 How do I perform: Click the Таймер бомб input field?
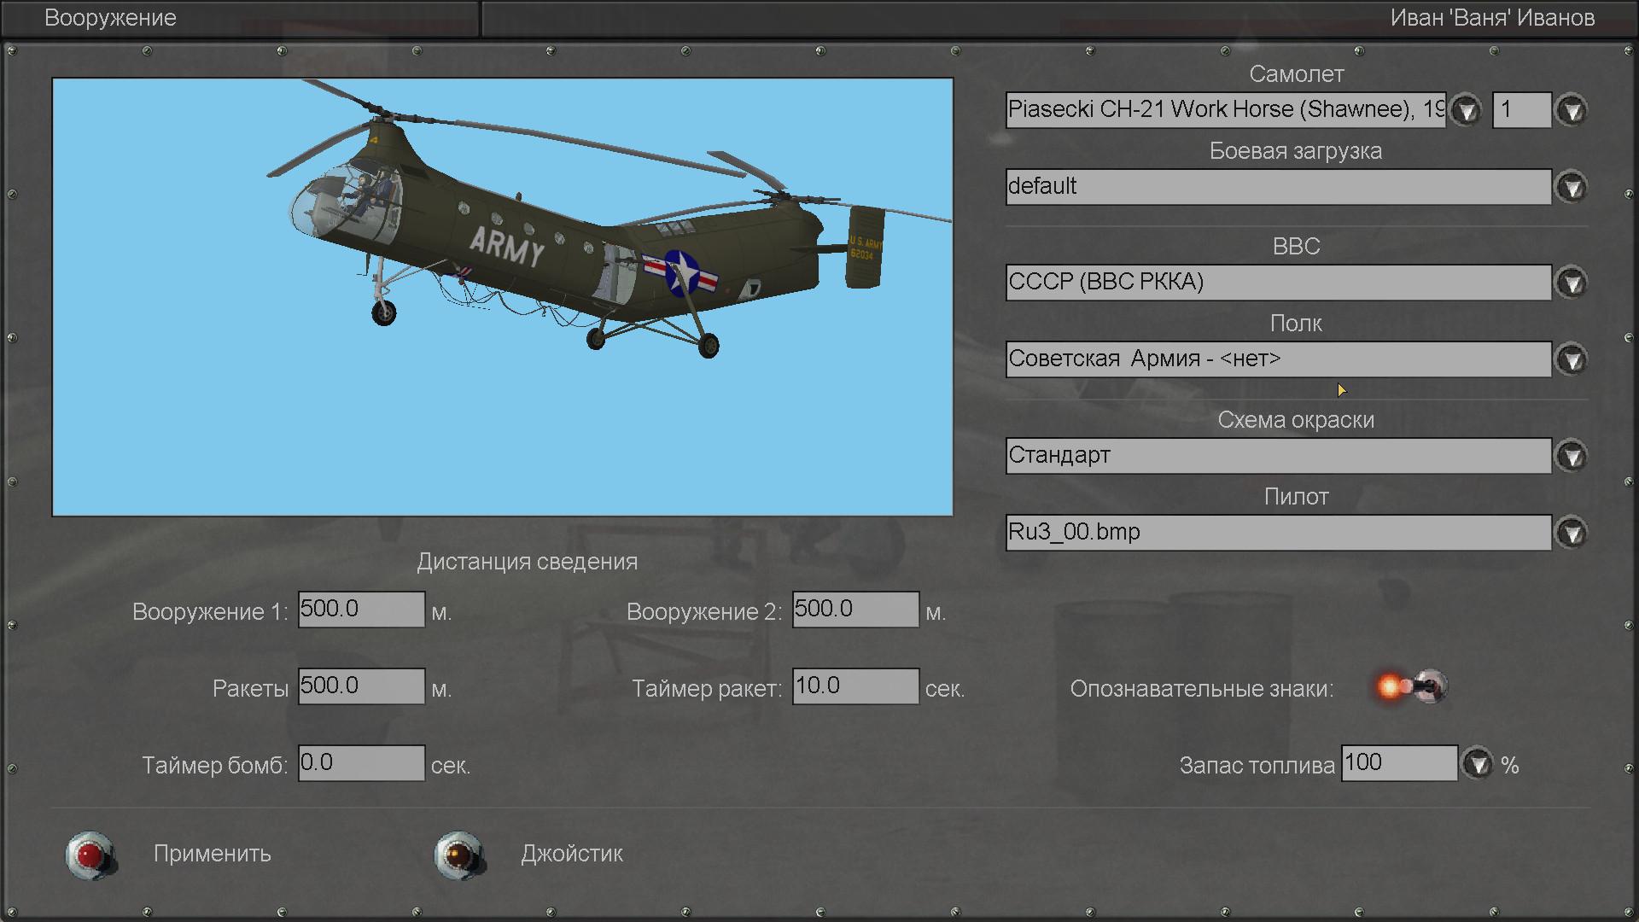361,763
